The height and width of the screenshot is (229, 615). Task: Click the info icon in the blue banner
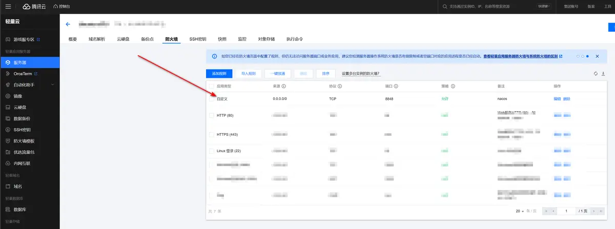[x=215, y=56]
